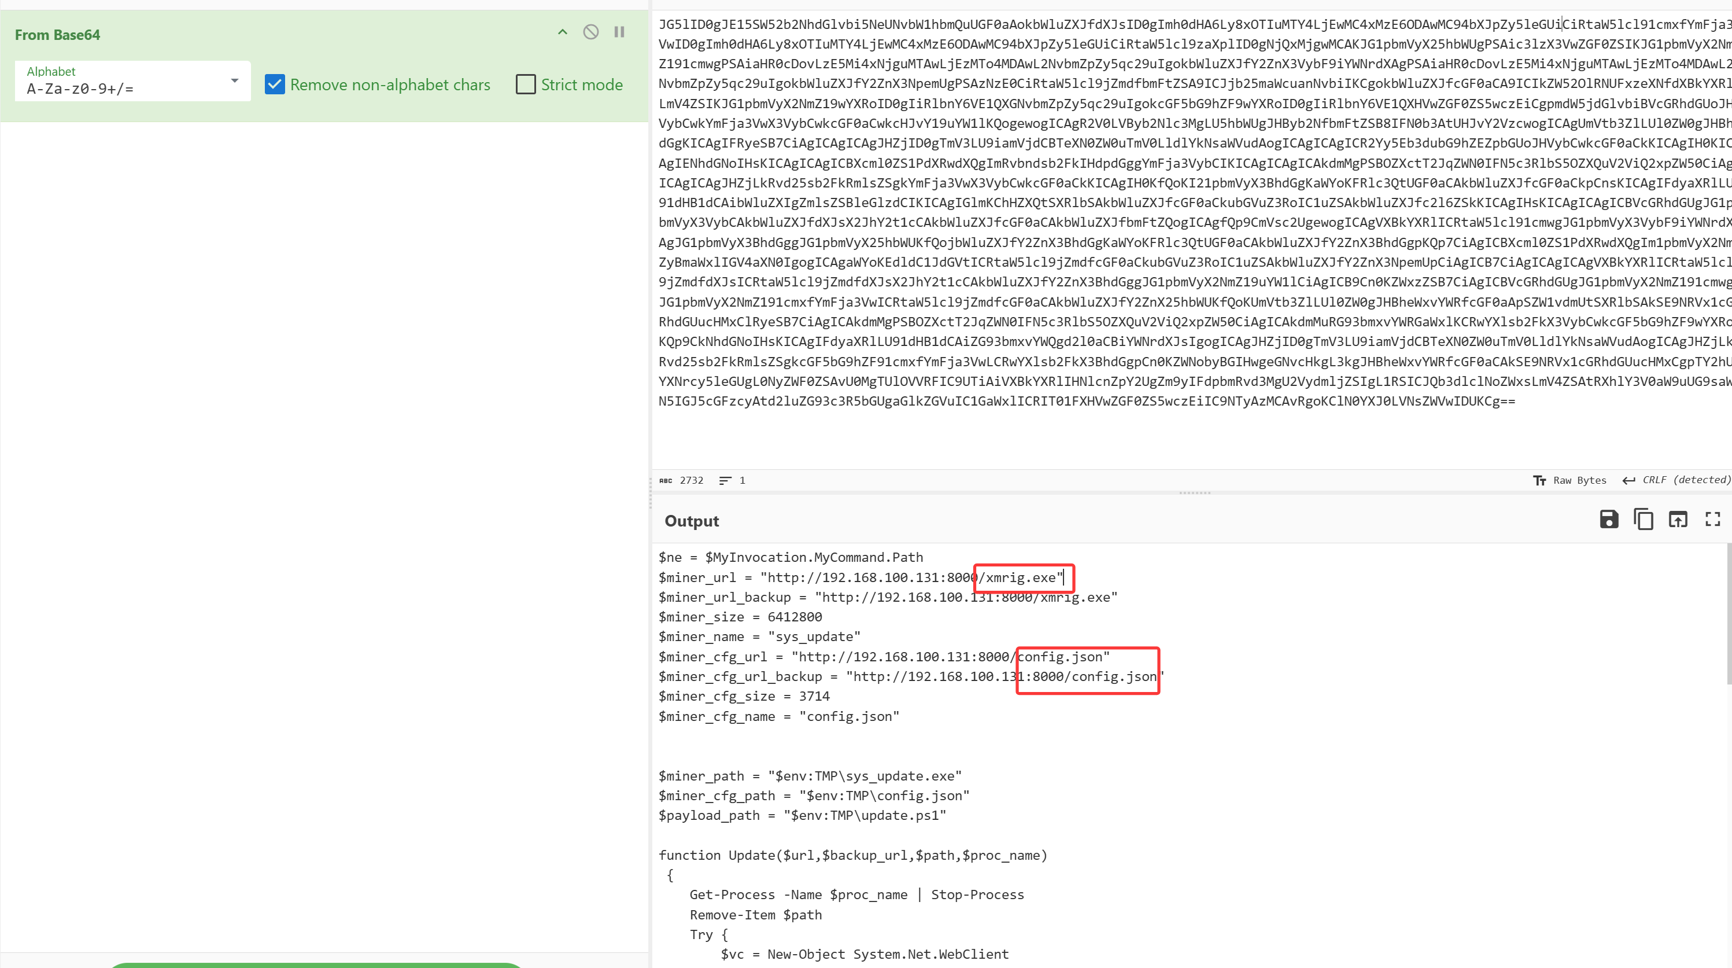Screen dimensions: 1732x968
Task: Replace input with output icon
Action: (1678, 520)
